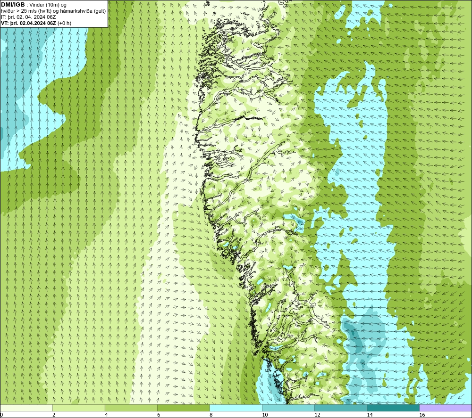This screenshot has height=418, width=472.
Task: Click the scale label 8
Action: [211, 415]
